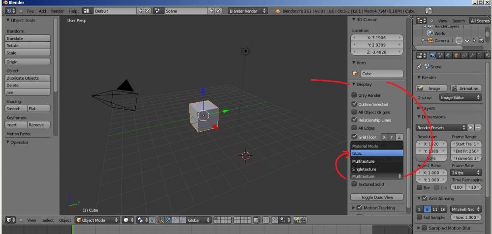Click the Blender logo splash icon
This screenshot has height=234, width=492.
click(277, 11)
